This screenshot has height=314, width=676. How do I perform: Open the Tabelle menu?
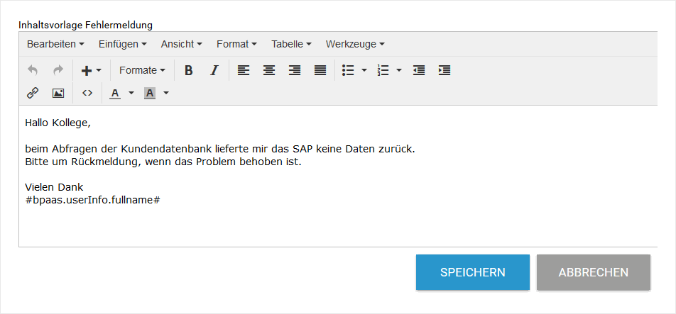coord(291,44)
